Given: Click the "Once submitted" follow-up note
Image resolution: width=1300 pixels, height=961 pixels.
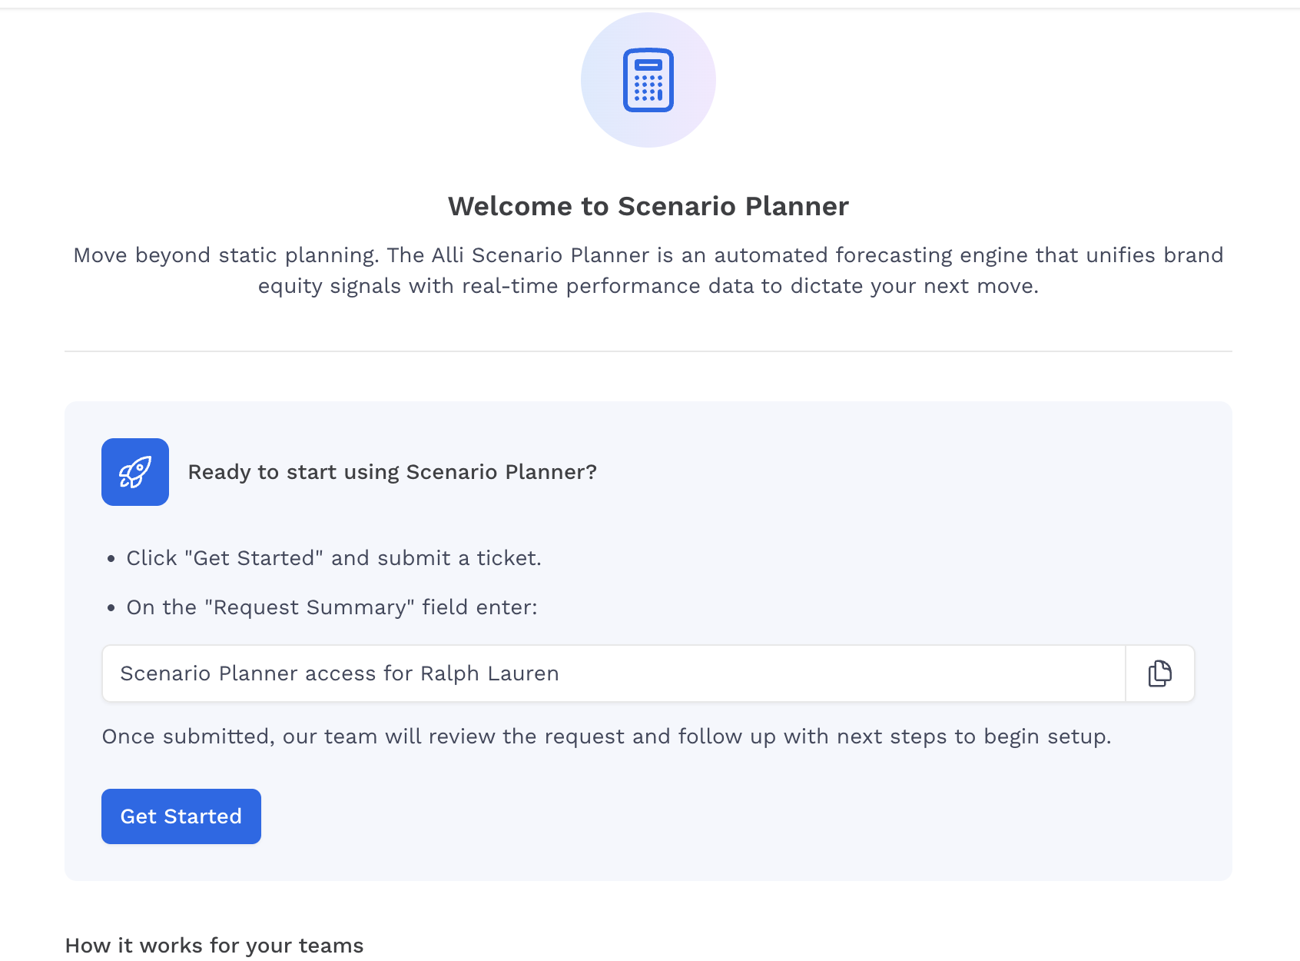Looking at the screenshot, I should coord(606,737).
